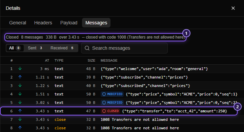Select the subscribed channel prices message

click(x=145, y=86)
